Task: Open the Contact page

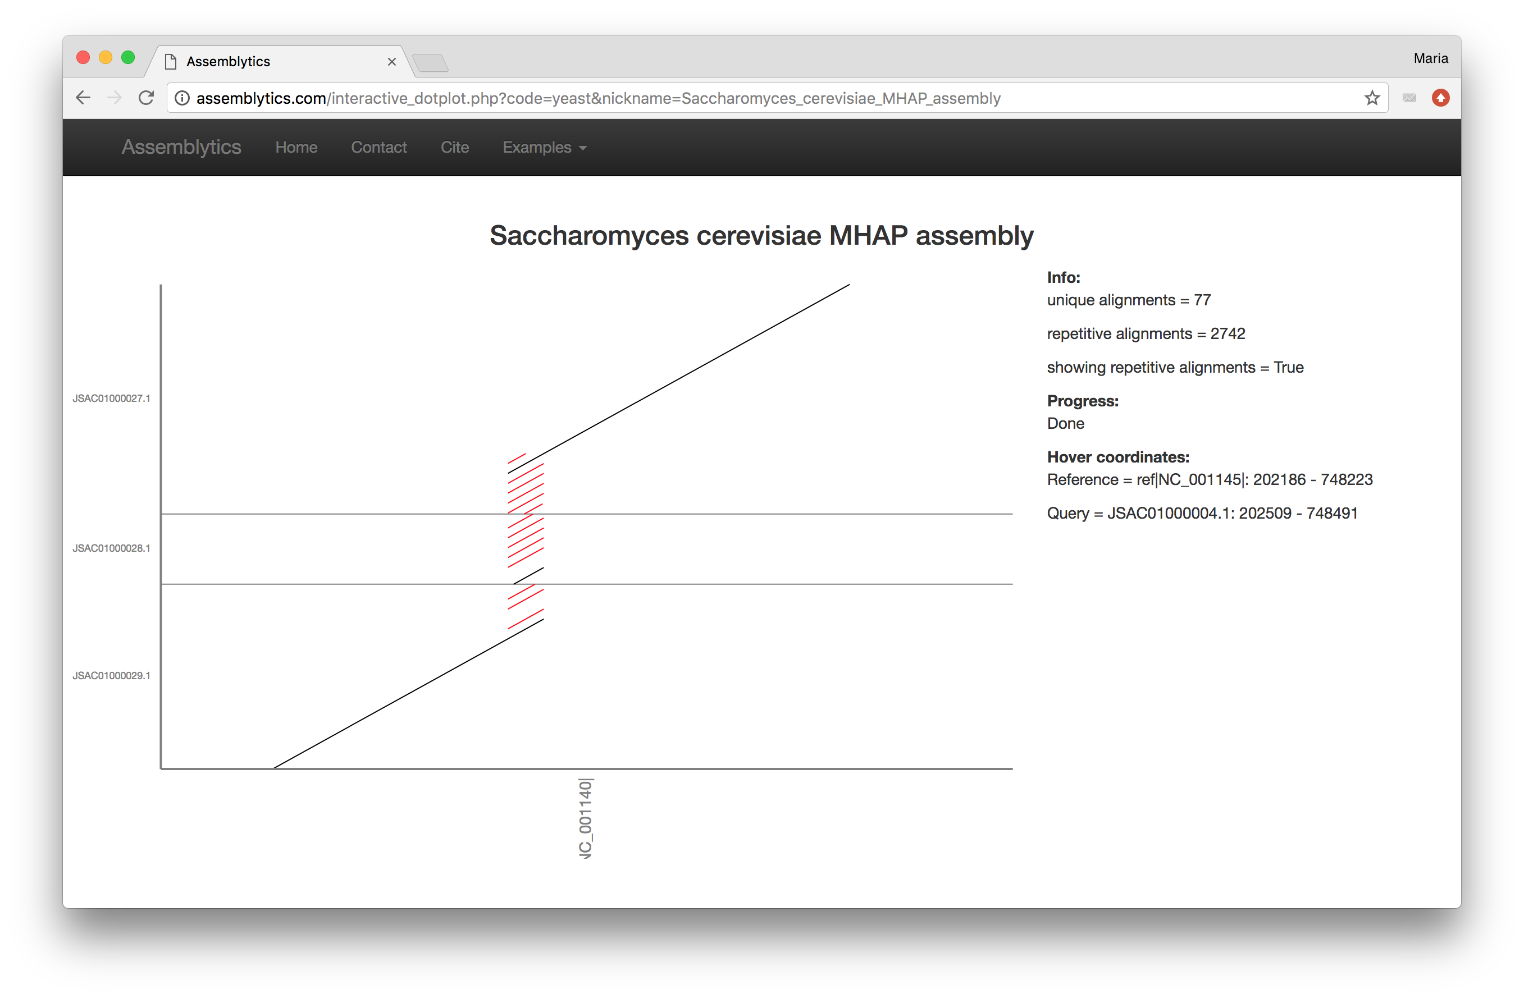Action: click(378, 147)
